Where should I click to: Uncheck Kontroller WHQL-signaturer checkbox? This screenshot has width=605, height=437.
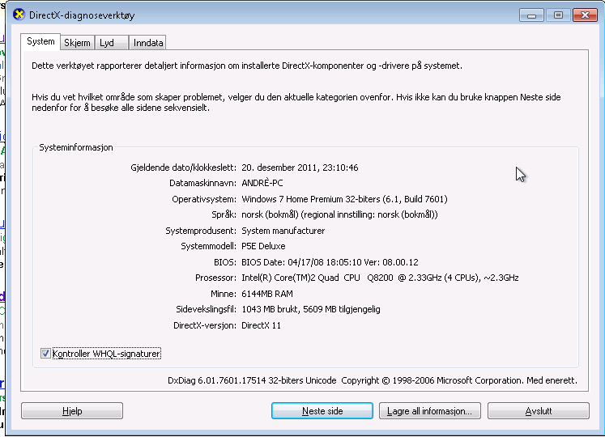click(45, 354)
